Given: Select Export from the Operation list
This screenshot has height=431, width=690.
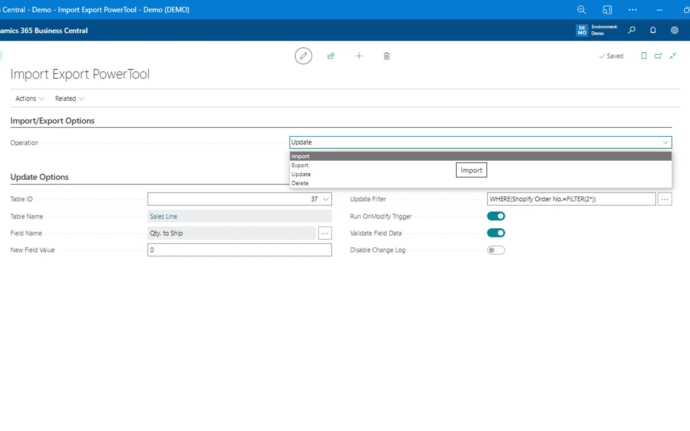Looking at the screenshot, I should pos(480,165).
